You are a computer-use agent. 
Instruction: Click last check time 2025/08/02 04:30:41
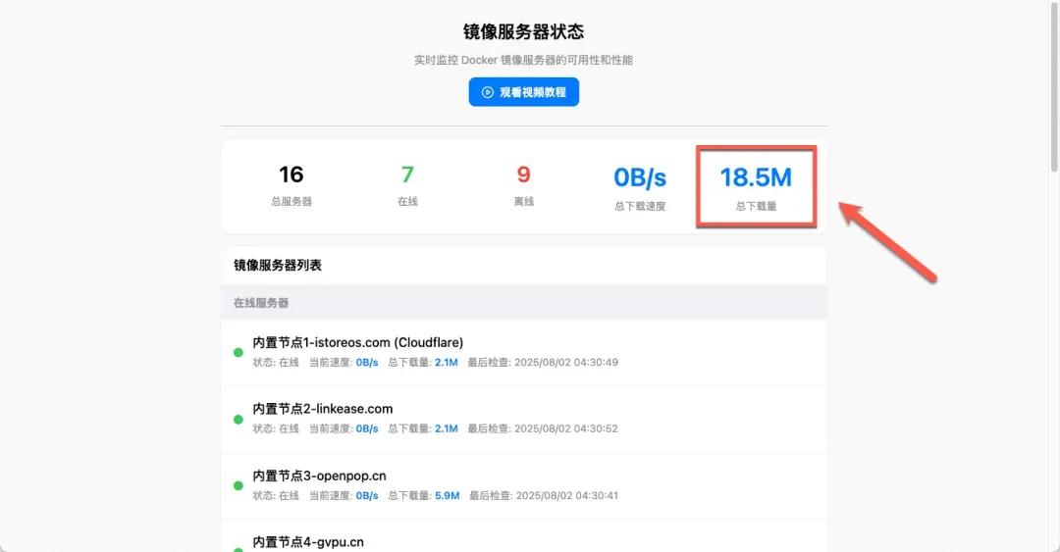tap(567, 495)
